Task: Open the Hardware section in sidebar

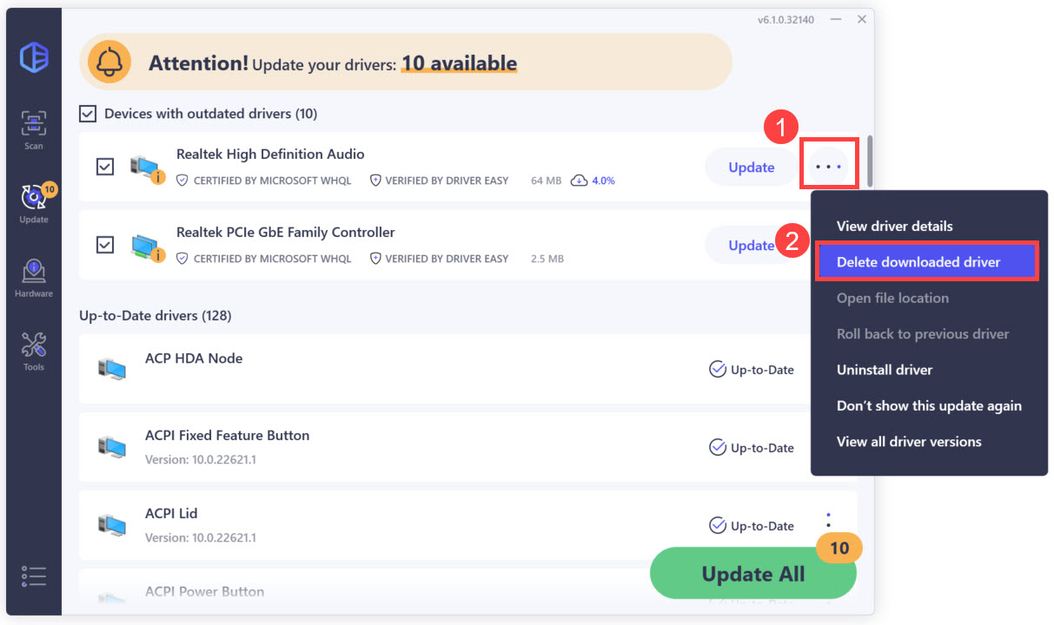Action: (x=33, y=278)
